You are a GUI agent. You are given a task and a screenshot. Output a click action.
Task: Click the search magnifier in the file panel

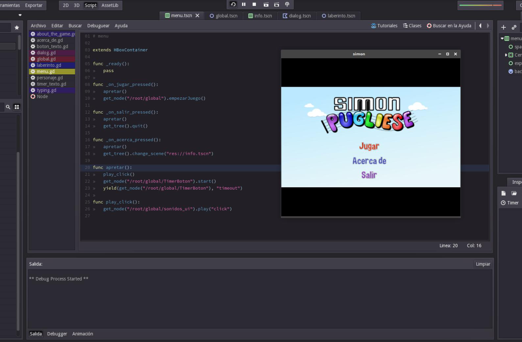click(x=8, y=107)
